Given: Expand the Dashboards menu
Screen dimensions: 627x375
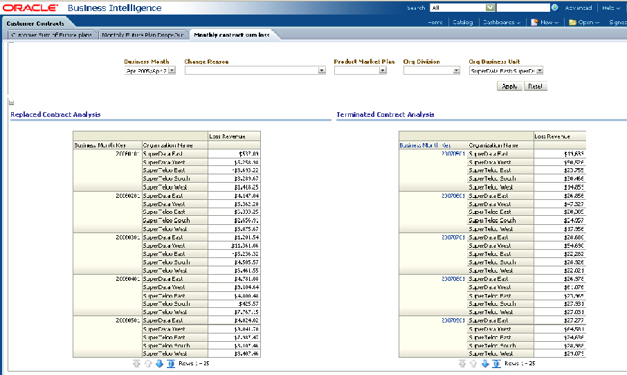Looking at the screenshot, I should [x=502, y=22].
